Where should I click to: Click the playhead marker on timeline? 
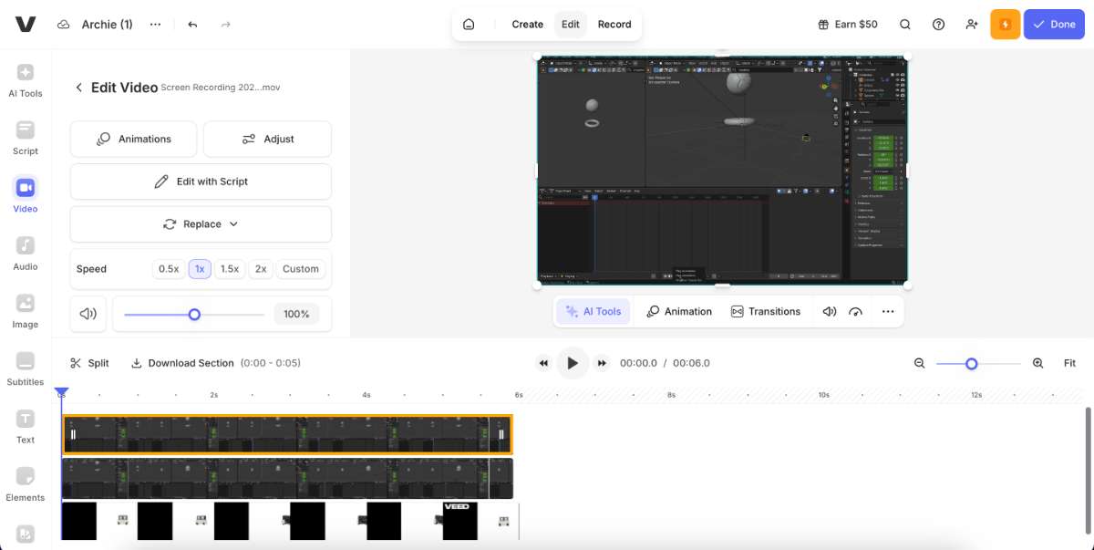[61, 393]
